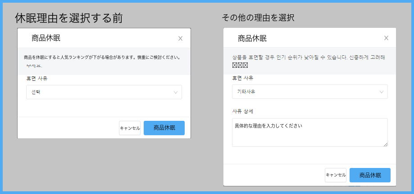Close the left 商品休眠 dialog
Image resolution: width=414 pixels, height=194 pixels.
(x=180, y=39)
